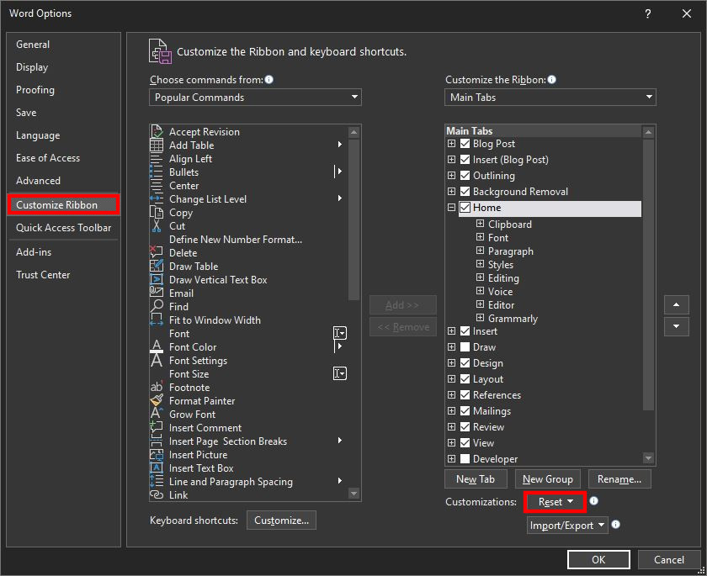Open the Choose commands from dropdown
Screen dimensions: 707x576
point(255,98)
